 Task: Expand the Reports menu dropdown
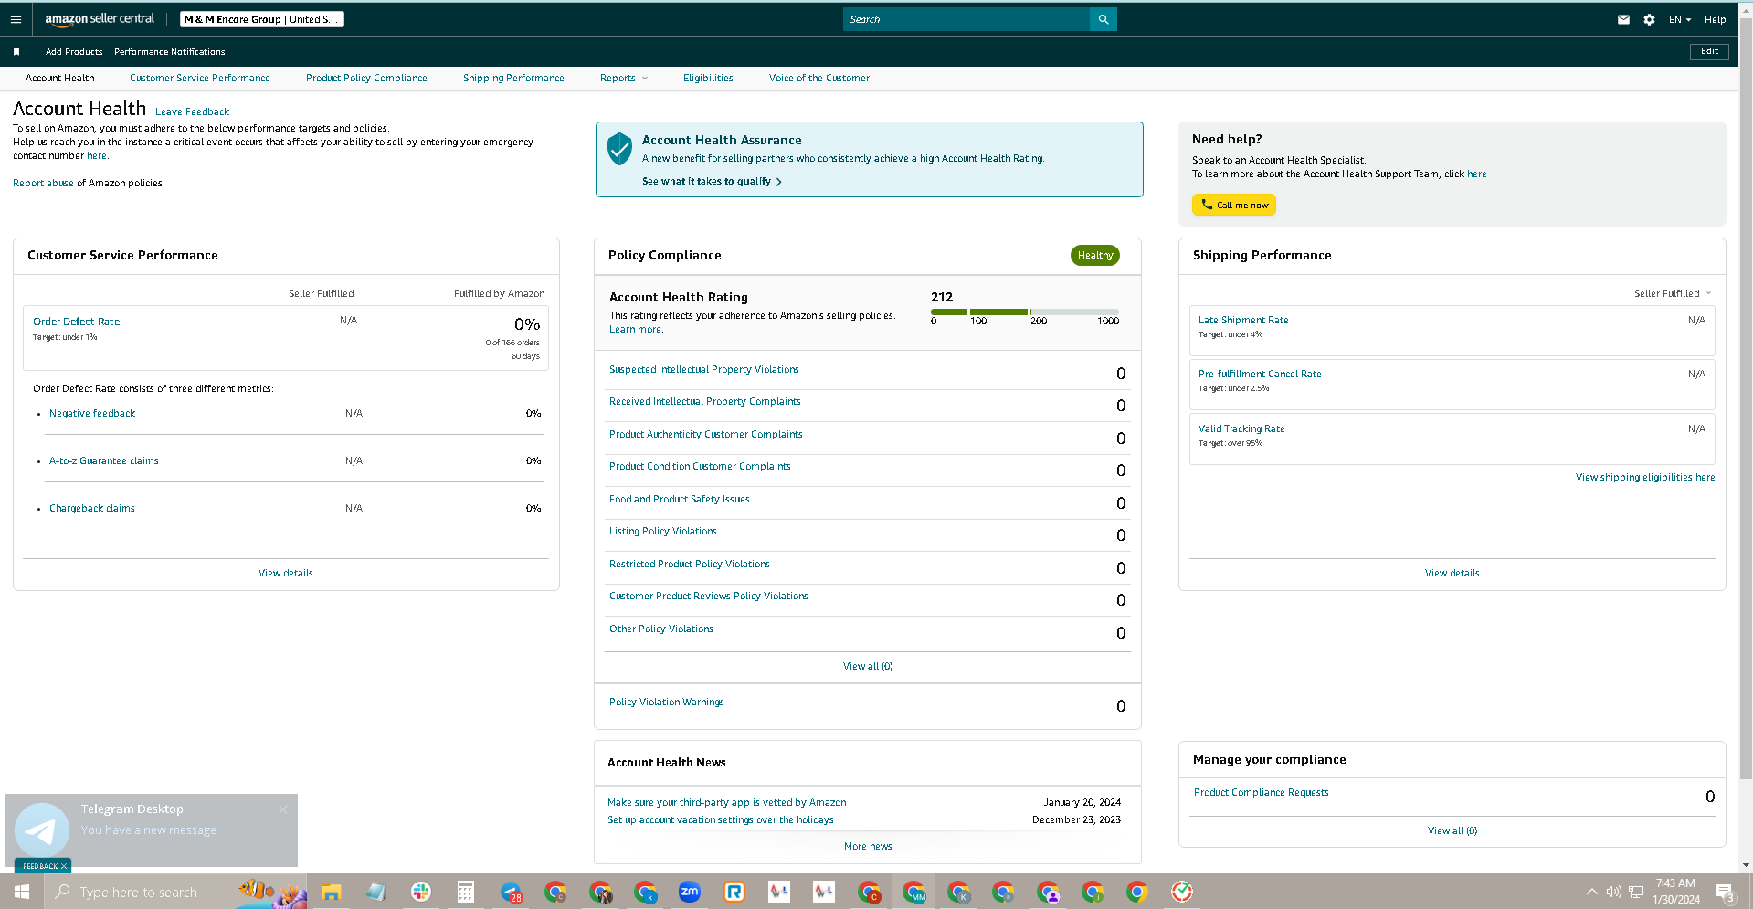click(x=623, y=79)
